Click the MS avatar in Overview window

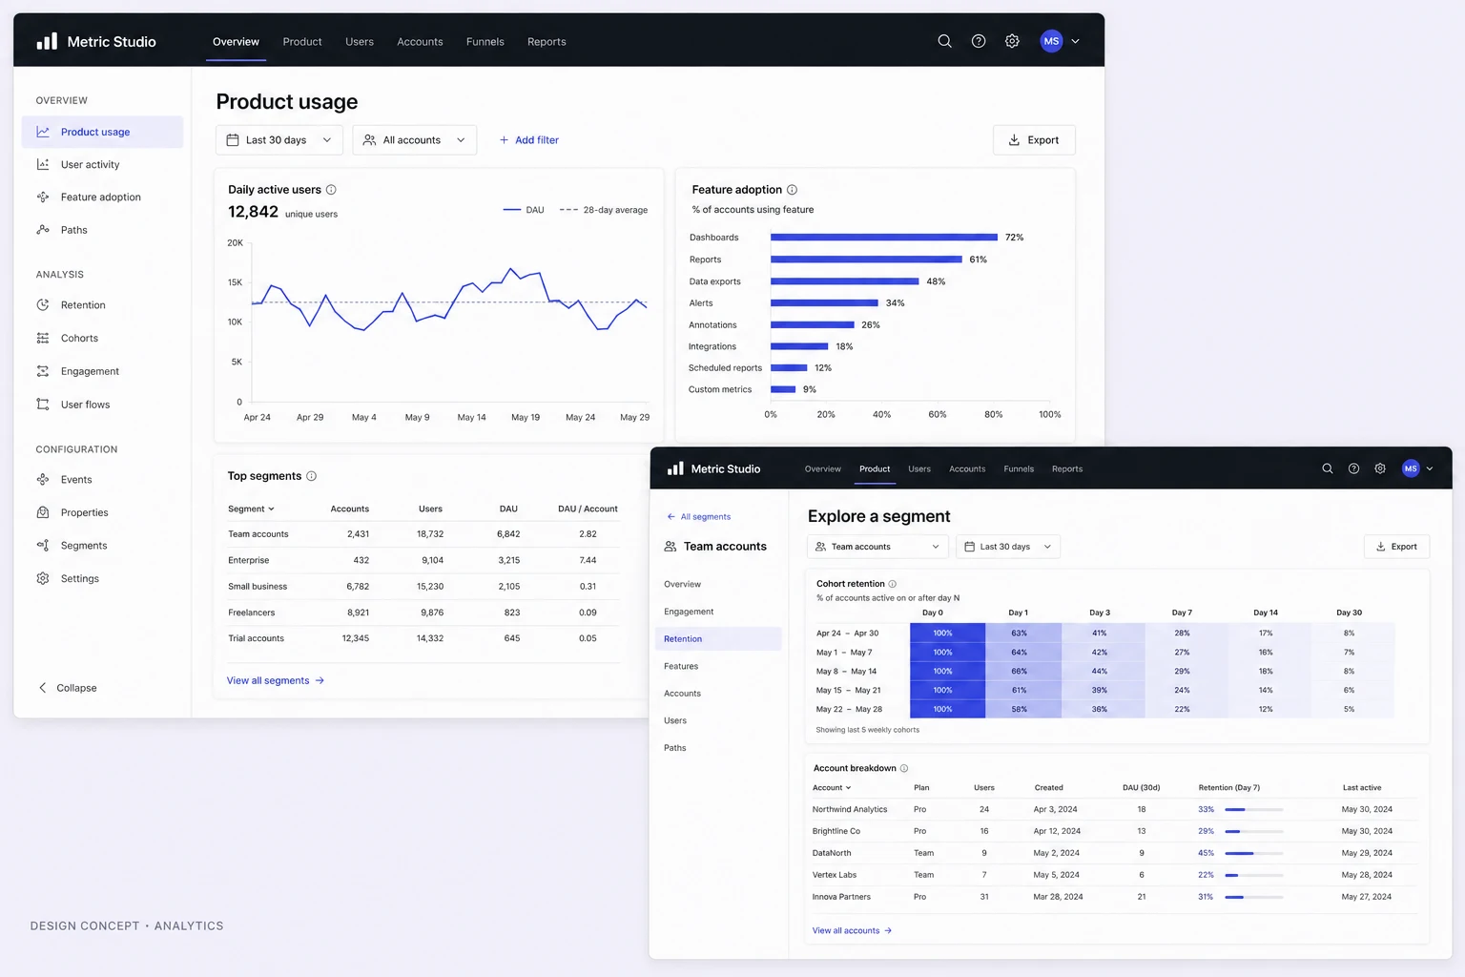coord(1051,41)
